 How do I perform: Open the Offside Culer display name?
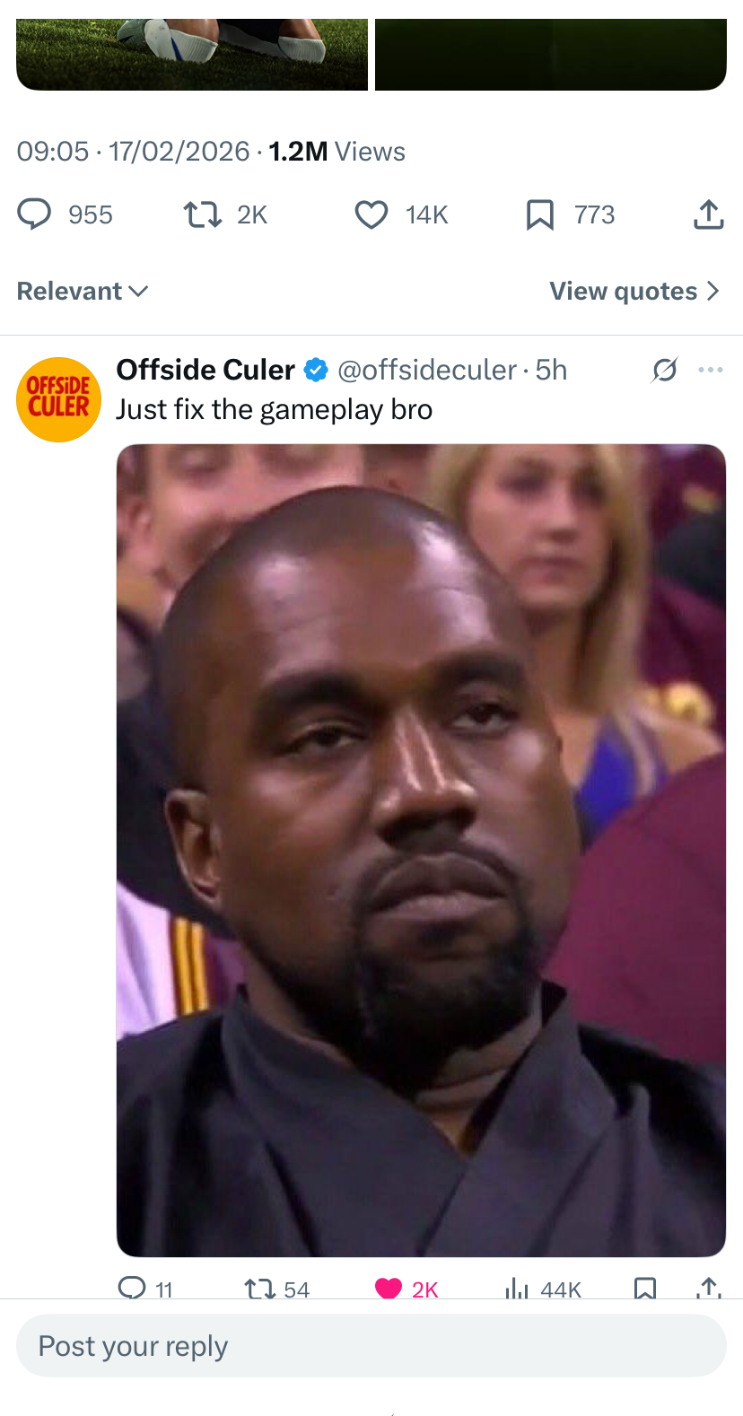click(x=205, y=370)
